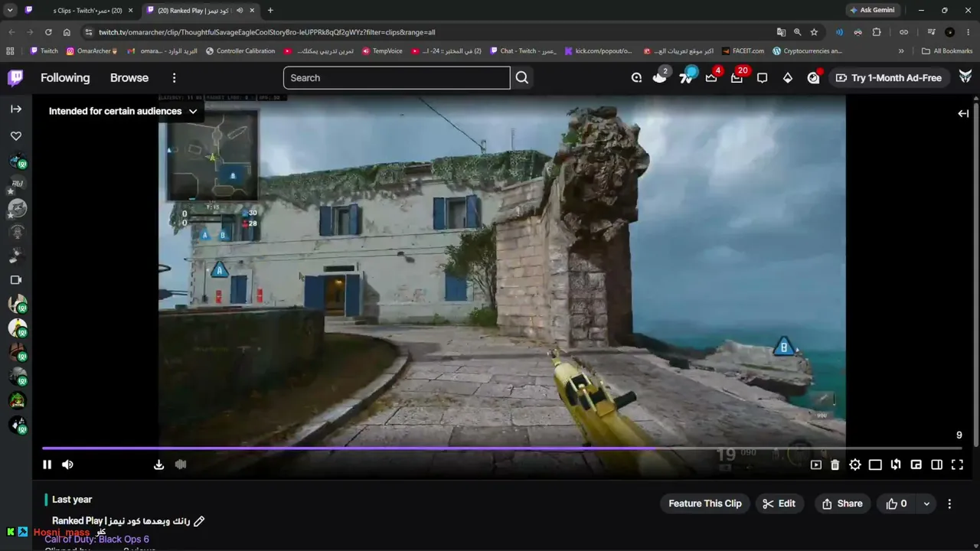Toggle the side-panel layout button in player
The height and width of the screenshot is (551, 980).
pos(936,465)
